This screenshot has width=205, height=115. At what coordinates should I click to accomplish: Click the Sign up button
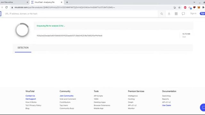202,13
